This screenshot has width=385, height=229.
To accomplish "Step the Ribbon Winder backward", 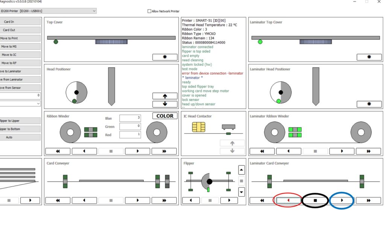I will 84,151.
